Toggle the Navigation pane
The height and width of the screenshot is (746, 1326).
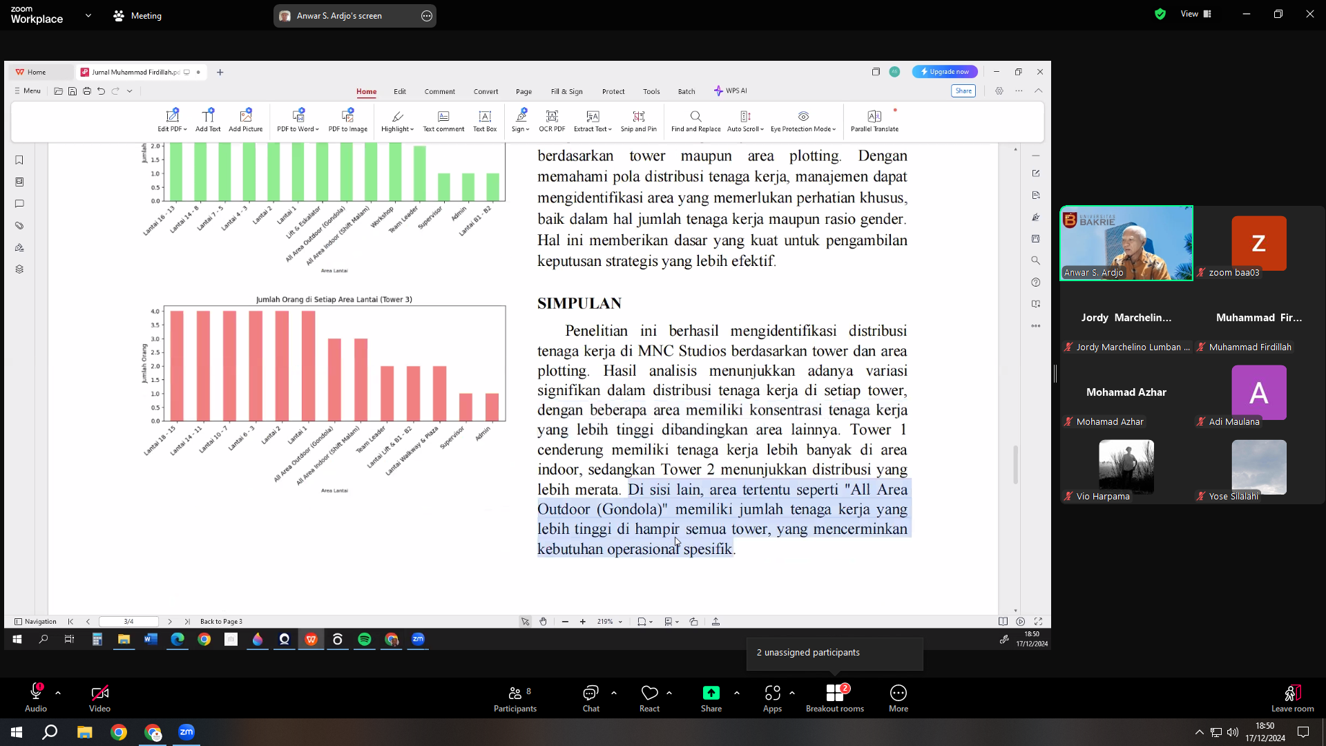coord(35,622)
